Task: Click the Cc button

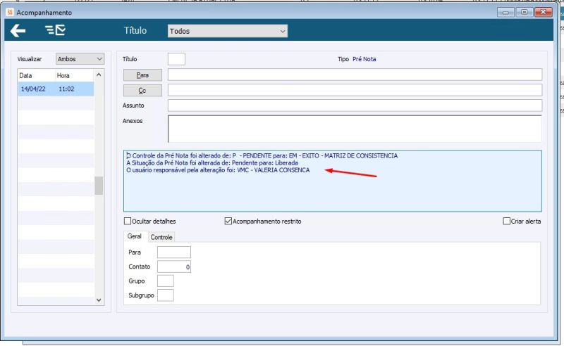Action: 142,91
